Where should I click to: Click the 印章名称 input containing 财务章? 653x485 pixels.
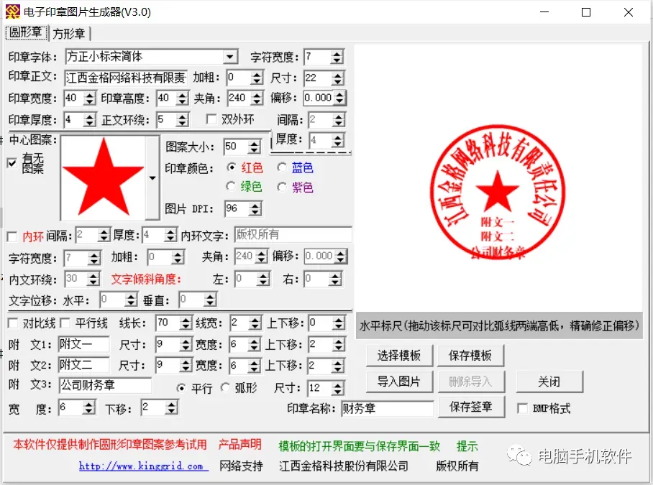[388, 408]
